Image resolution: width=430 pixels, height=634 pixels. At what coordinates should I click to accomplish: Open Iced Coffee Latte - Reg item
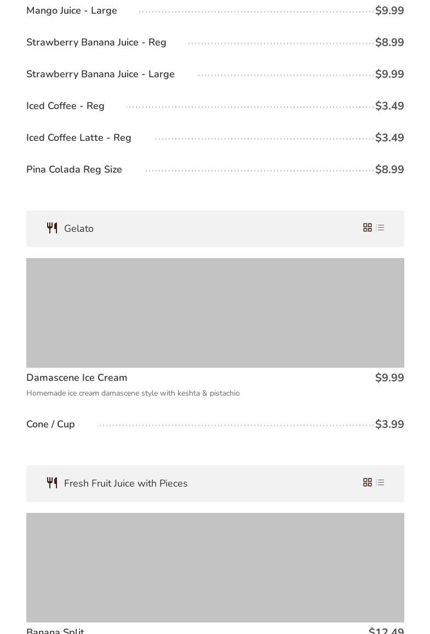pyautogui.click(x=79, y=138)
